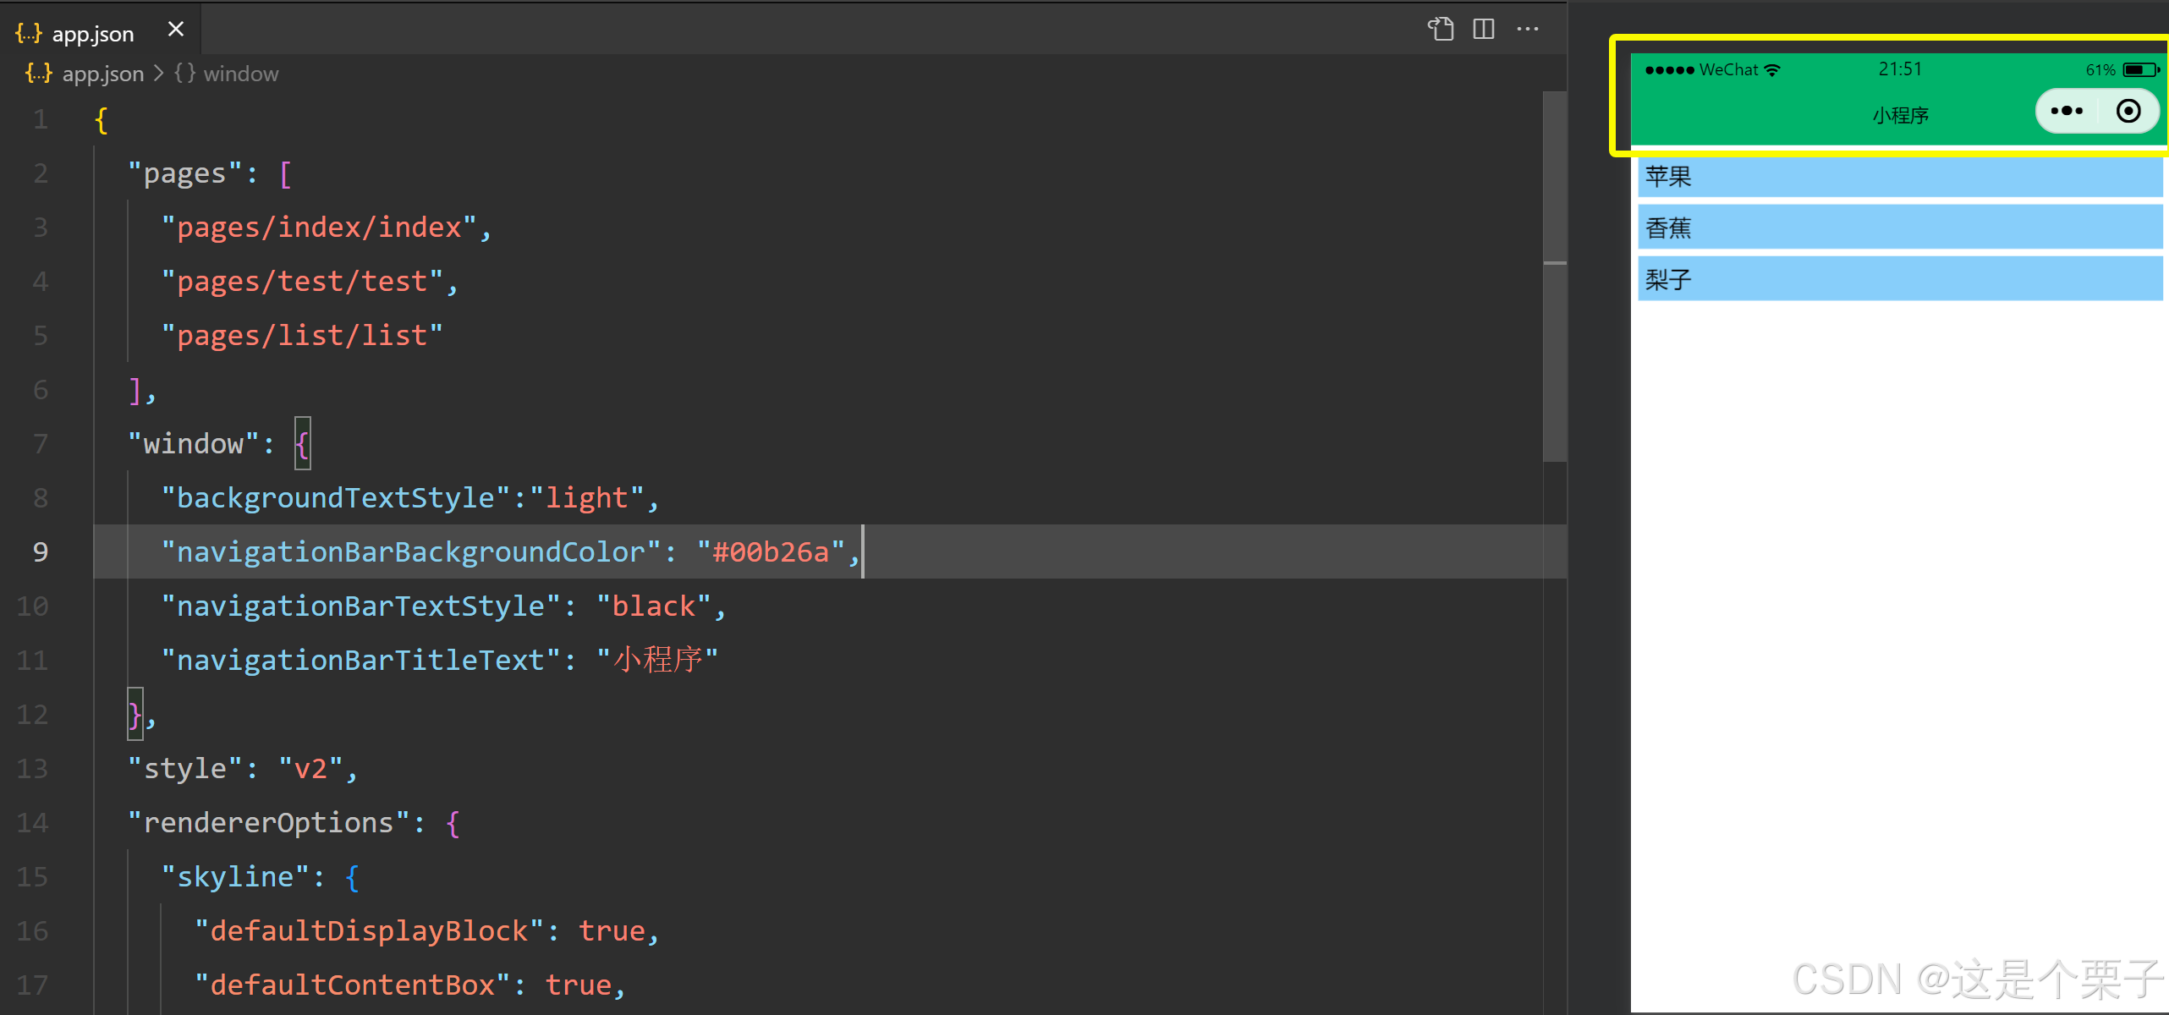
Task: Tap the 香蕉 list item in simulator
Action: [1899, 228]
